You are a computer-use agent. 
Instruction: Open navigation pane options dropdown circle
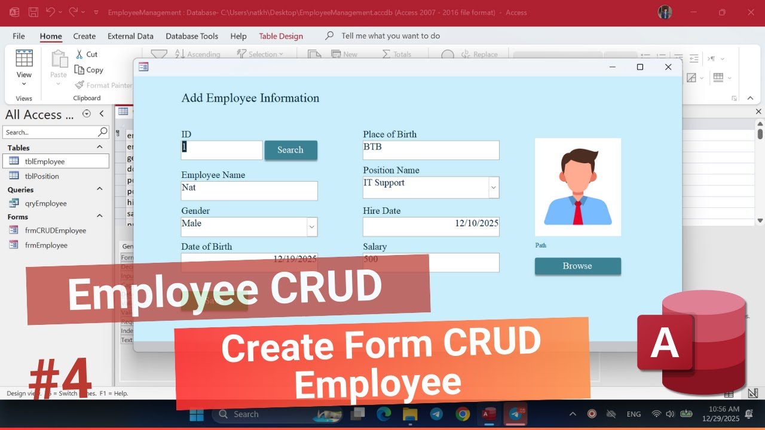pos(87,114)
